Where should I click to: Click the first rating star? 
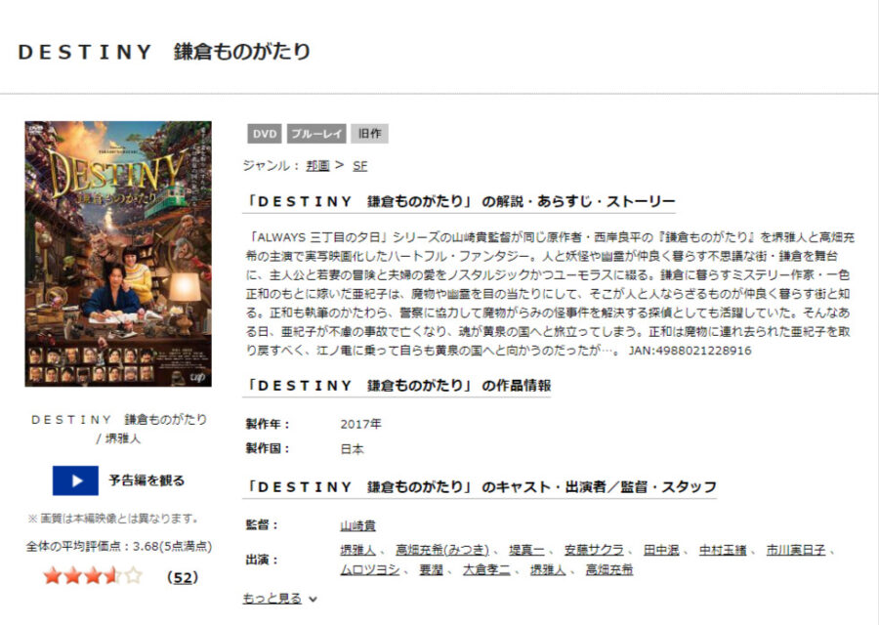tap(53, 576)
